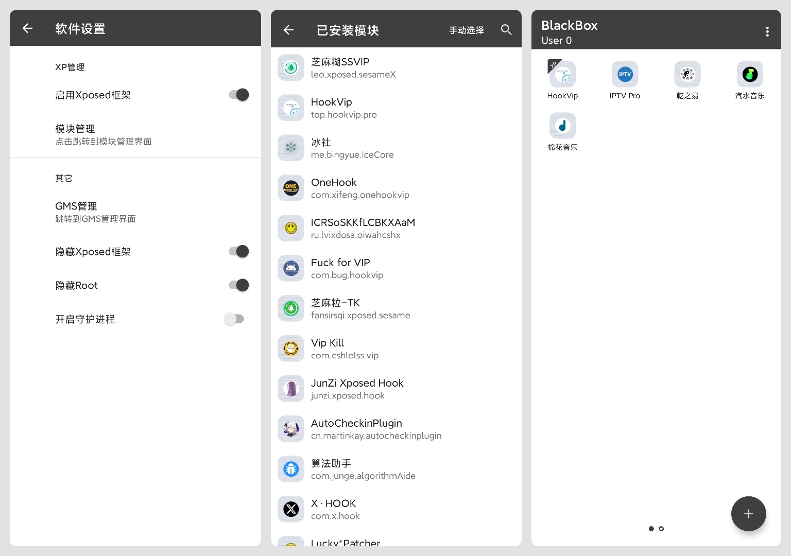This screenshot has width=791, height=556.
Task: Tap the search icon in 已安装模块
Action: pyautogui.click(x=506, y=29)
